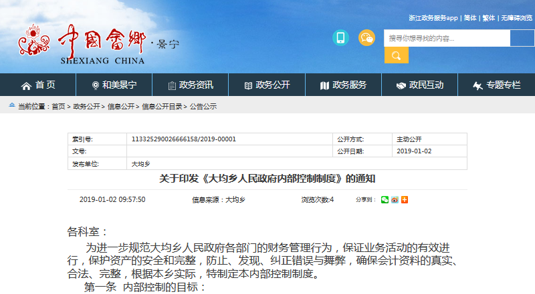Open the 无障碍浏览 accessibility link

tap(516, 18)
